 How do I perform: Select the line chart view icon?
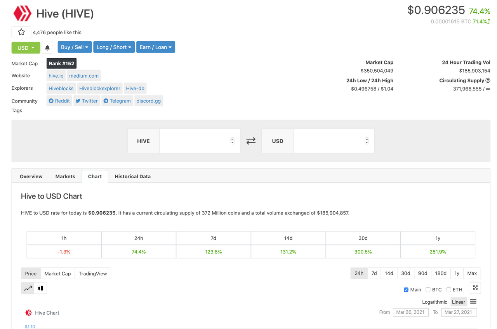pos(28,288)
